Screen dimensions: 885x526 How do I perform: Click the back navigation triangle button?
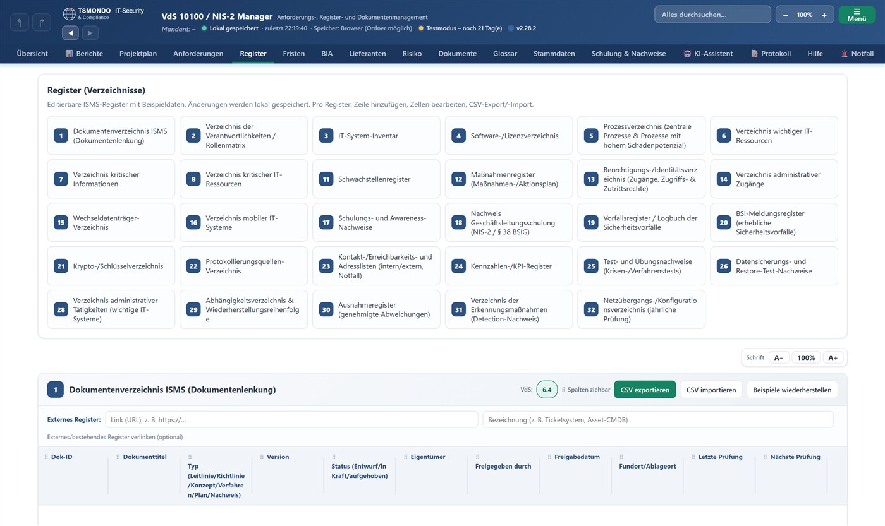point(70,33)
